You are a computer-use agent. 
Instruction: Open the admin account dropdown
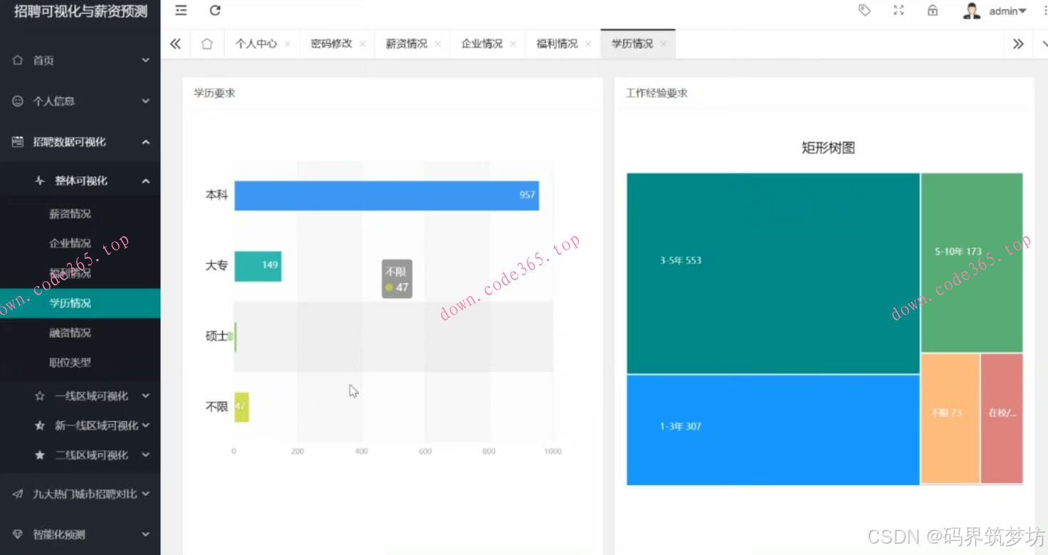(x=1004, y=11)
